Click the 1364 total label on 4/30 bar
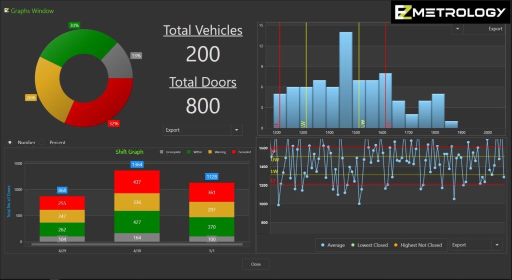This screenshot has height=280, width=512. coord(137,164)
